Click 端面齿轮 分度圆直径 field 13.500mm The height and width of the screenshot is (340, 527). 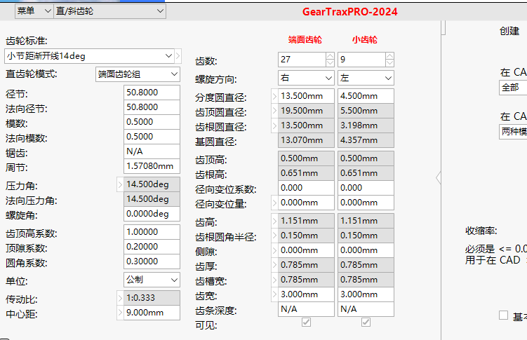306,96
